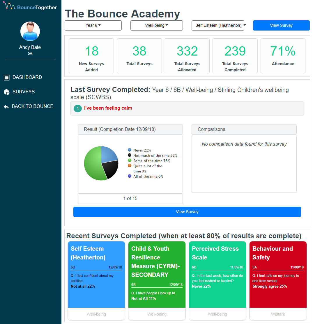The image size is (313, 324).
Task: Click the Andy Bate name label
Action: pos(30,47)
